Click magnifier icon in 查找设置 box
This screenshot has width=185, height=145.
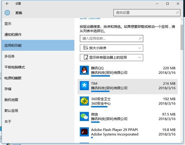[x=177, y=12]
